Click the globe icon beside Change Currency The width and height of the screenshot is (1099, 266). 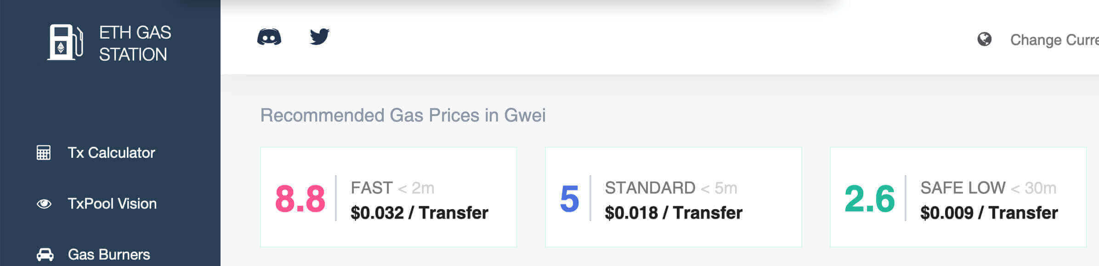[984, 39]
